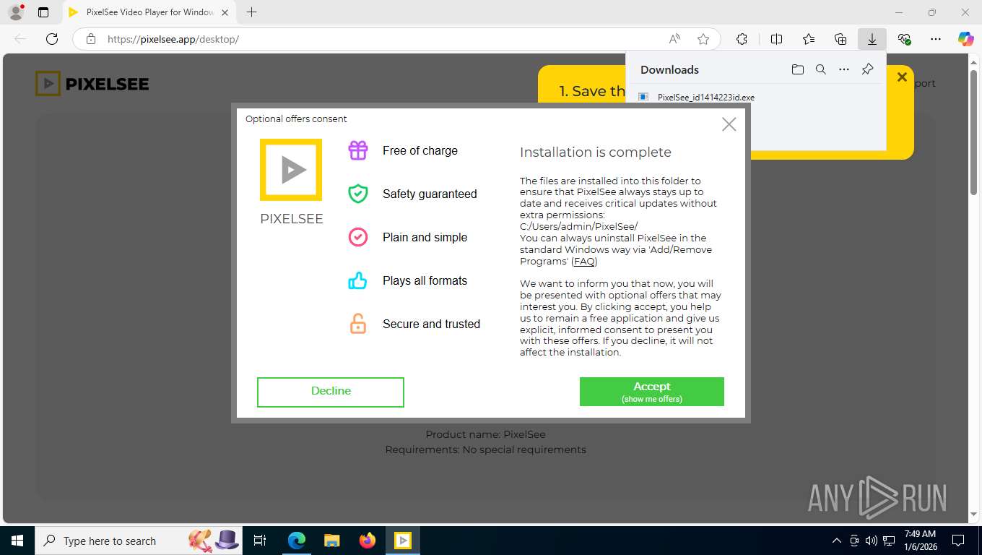Click the padlock icon beside Secure and trusted

click(x=358, y=324)
